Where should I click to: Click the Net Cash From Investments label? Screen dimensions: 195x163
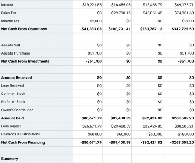[25, 61]
